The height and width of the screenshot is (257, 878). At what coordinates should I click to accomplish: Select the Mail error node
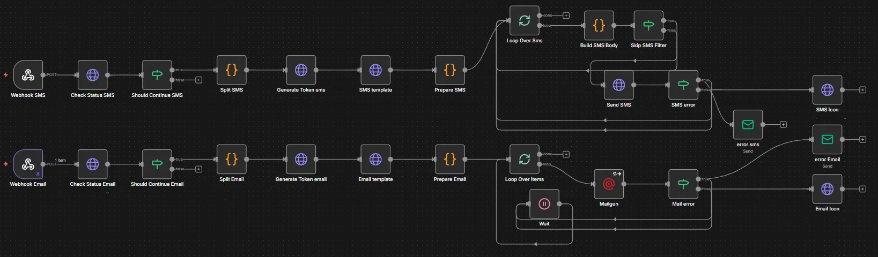coord(683,184)
